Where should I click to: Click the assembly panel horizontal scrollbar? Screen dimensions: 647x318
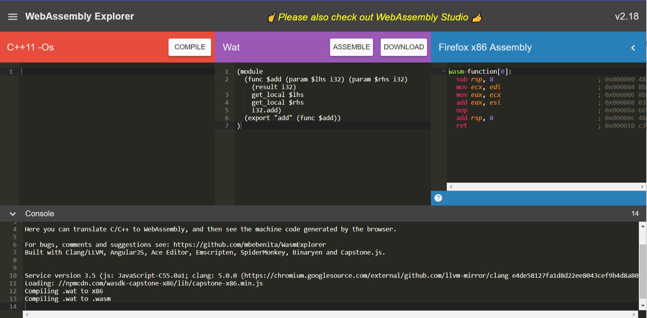pyautogui.click(x=546, y=187)
